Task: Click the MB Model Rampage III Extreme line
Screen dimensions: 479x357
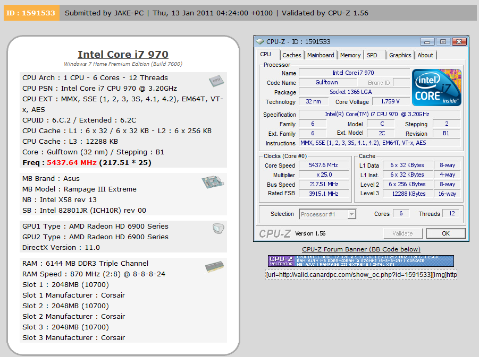Action: [x=79, y=189]
